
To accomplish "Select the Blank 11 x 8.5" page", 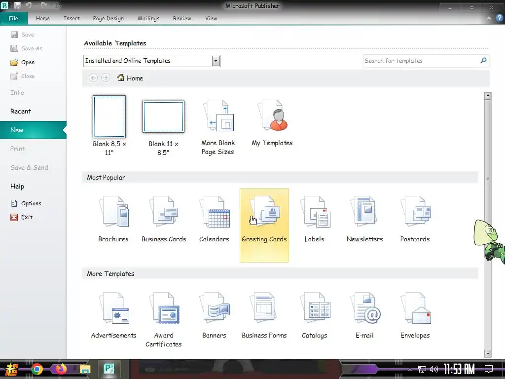I will 163,128.
